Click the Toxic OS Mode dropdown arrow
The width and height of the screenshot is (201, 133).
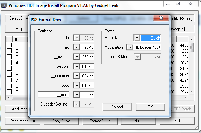pyautogui.click(x=137, y=57)
